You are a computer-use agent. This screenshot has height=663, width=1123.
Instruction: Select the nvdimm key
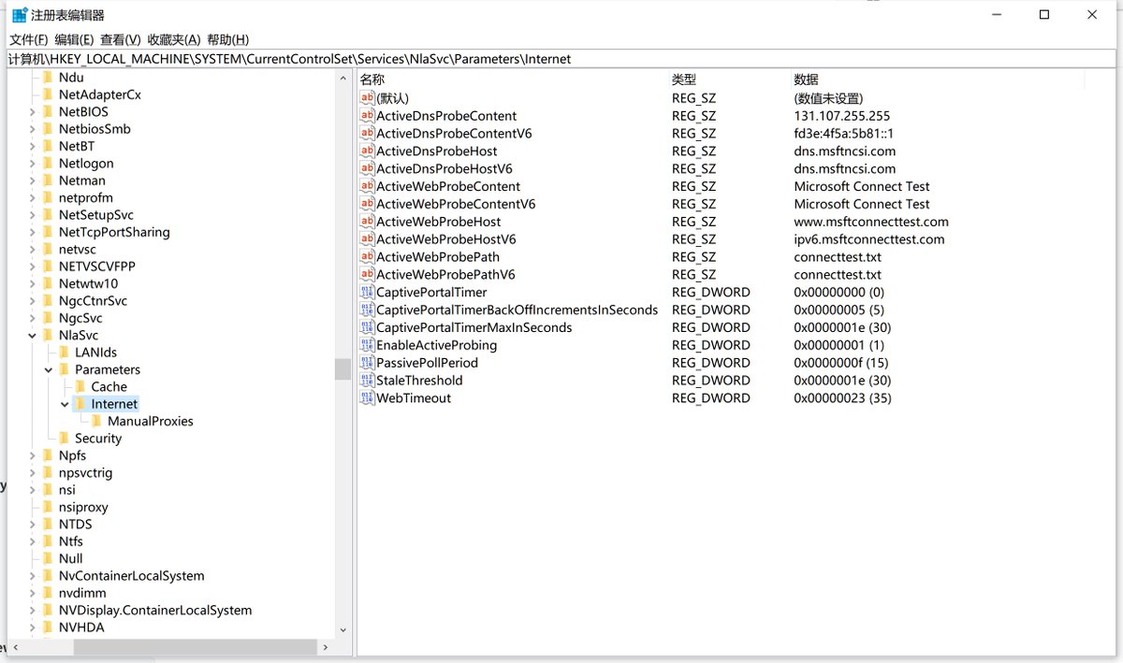click(x=82, y=593)
